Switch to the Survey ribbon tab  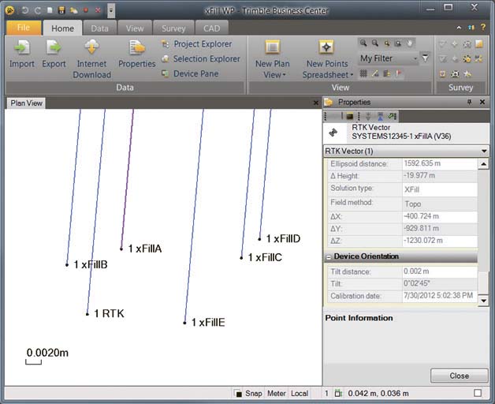click(x=173, y=28)
